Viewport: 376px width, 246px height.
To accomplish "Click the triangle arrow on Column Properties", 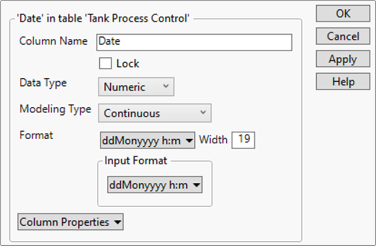I will tap(118, 222).
